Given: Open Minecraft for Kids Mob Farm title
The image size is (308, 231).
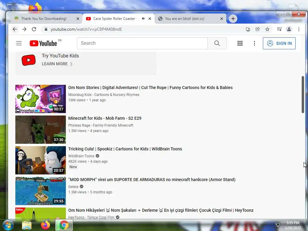Looking at the screenshot, I should tap(105, 118).
